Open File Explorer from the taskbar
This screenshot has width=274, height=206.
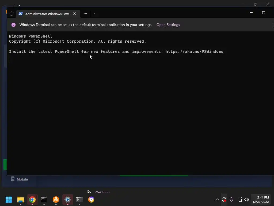coord(20,200)
